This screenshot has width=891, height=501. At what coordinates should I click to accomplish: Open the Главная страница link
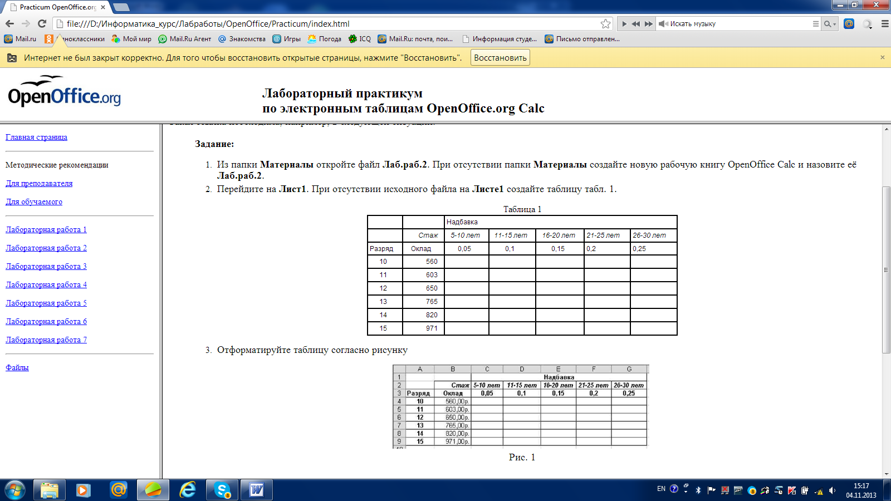36,137
